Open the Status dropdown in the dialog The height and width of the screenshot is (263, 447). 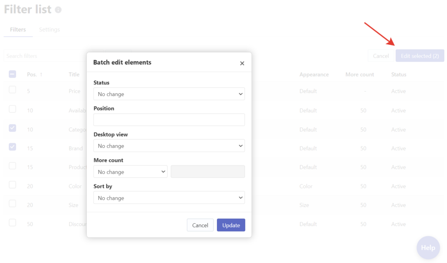[169, 94]
